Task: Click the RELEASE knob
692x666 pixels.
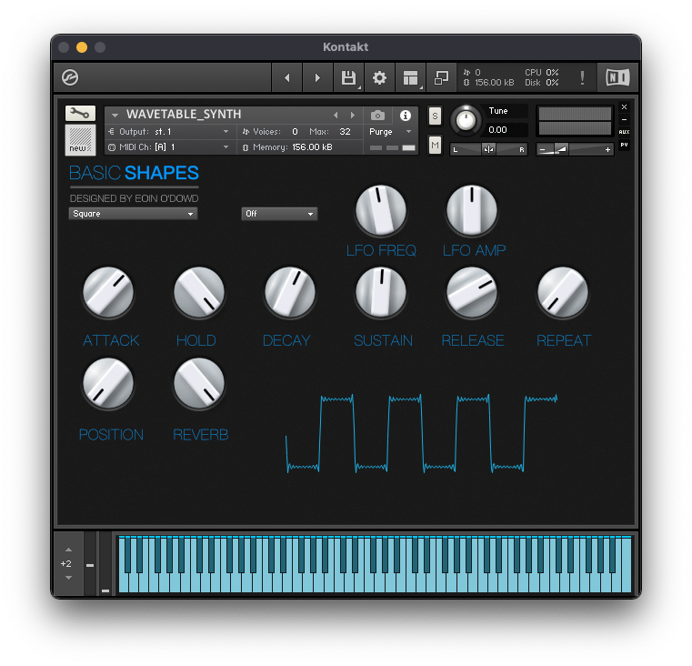Action: coord(472,292)
